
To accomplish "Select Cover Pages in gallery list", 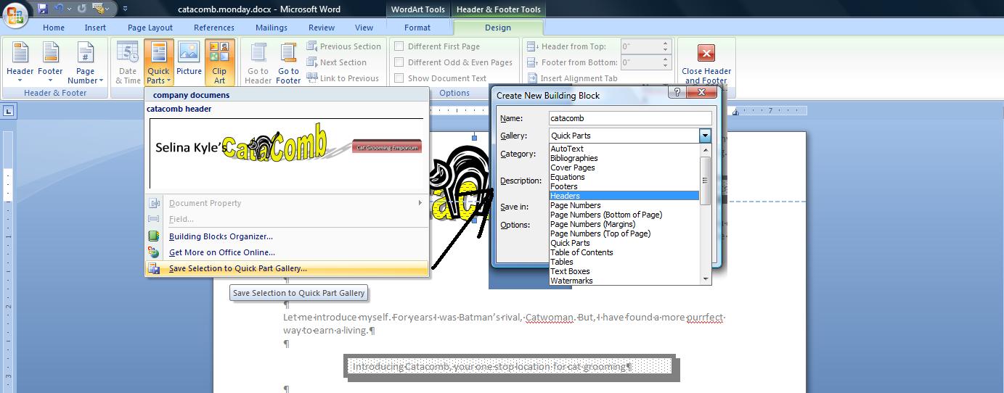I will (x=624, y=167).
